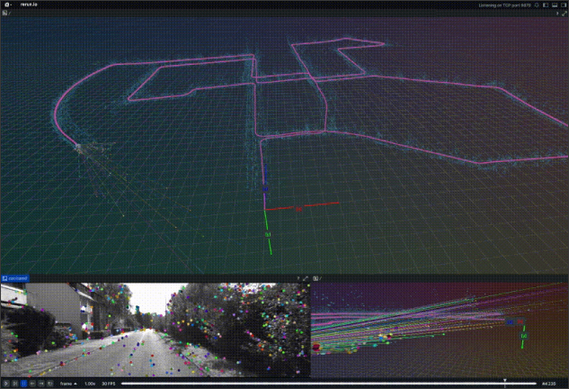Screen dimensions: 569x389
Task: Click the 30 FPS value
Action: 108,384
